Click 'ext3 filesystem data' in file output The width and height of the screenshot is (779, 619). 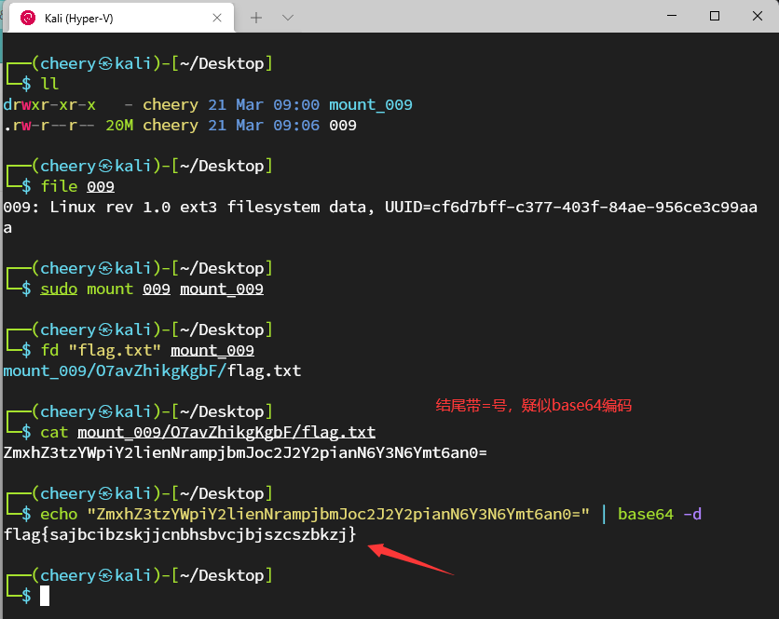coord(278,207)
